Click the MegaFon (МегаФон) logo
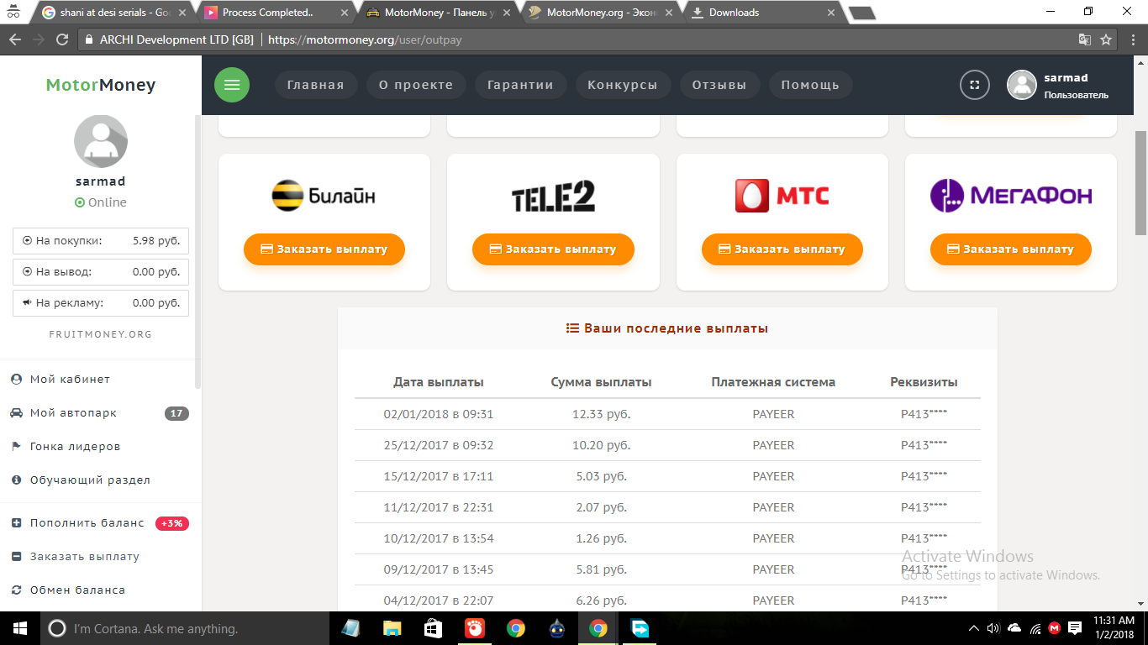The width and height of the screenshot is (1148, 645). [1011, 196]
